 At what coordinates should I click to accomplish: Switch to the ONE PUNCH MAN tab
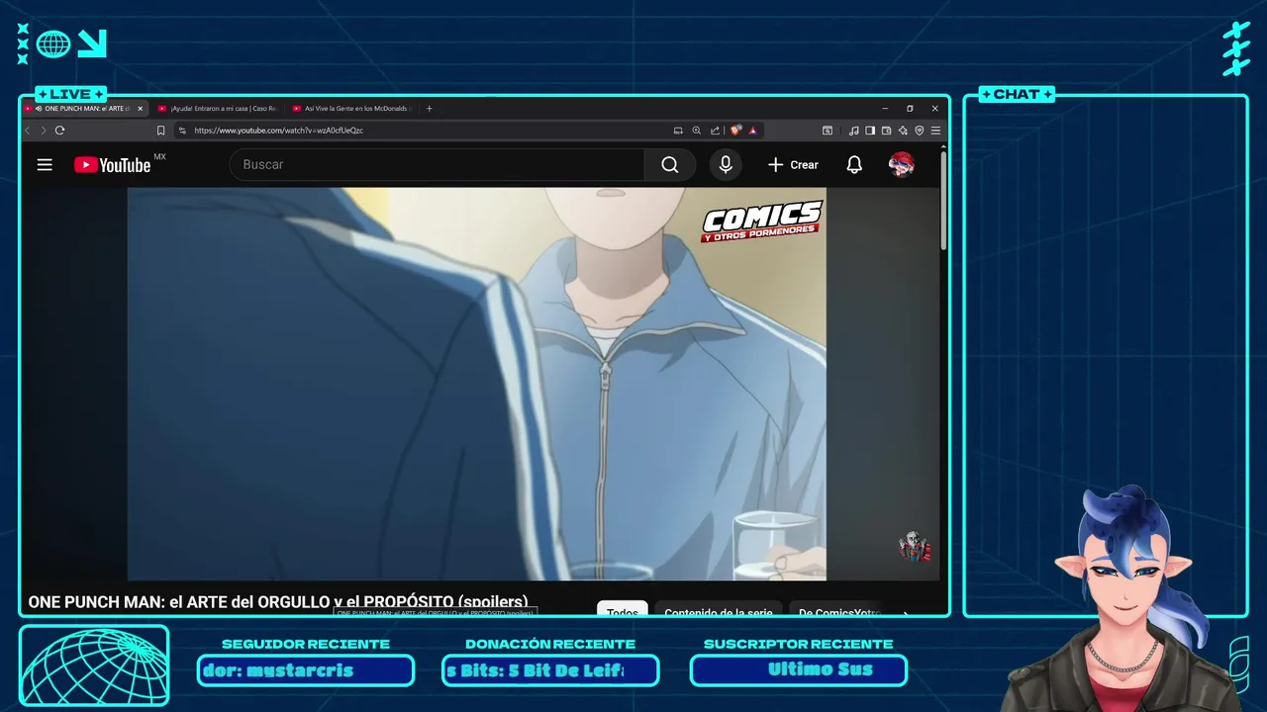(82, 109)
